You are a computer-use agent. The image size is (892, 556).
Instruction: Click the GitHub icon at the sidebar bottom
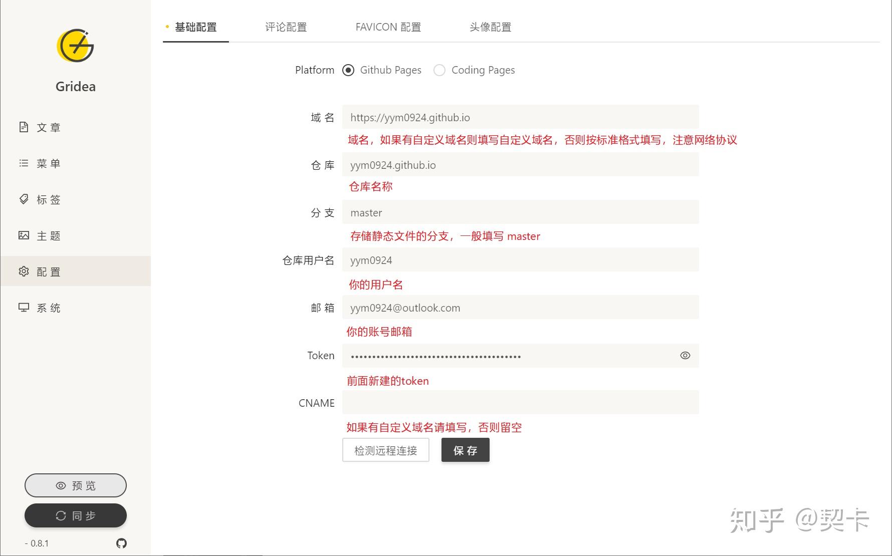point(121,543)
